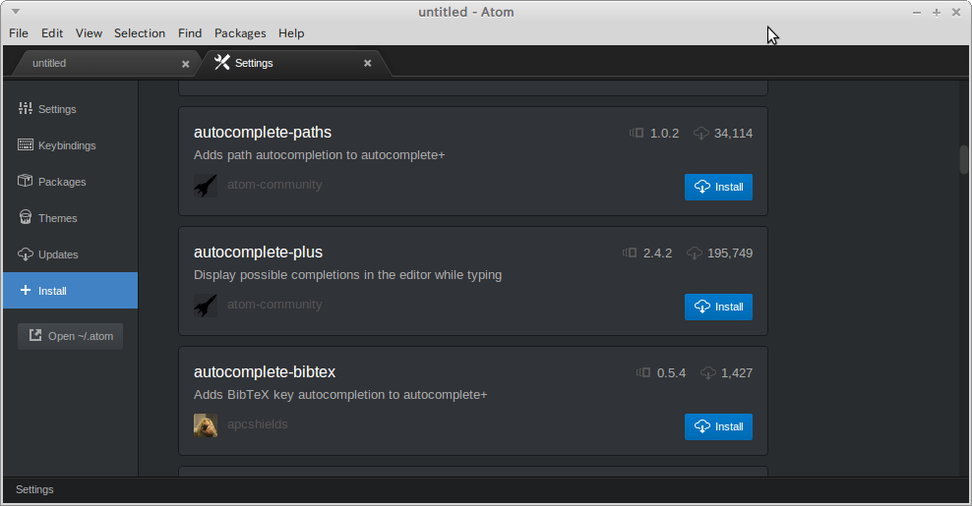Click description 'Adds BibTeX key autocompletion'
The image size is (972, 506).
pyautogui.click(x=340, y=395)
